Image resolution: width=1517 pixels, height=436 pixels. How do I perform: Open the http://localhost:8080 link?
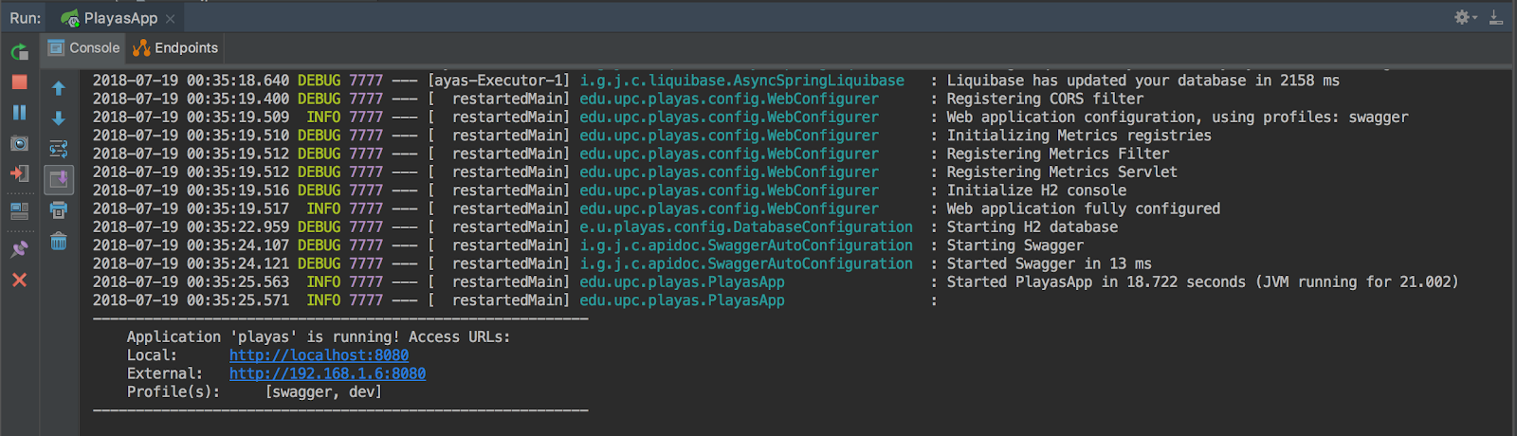click(319, 355)
